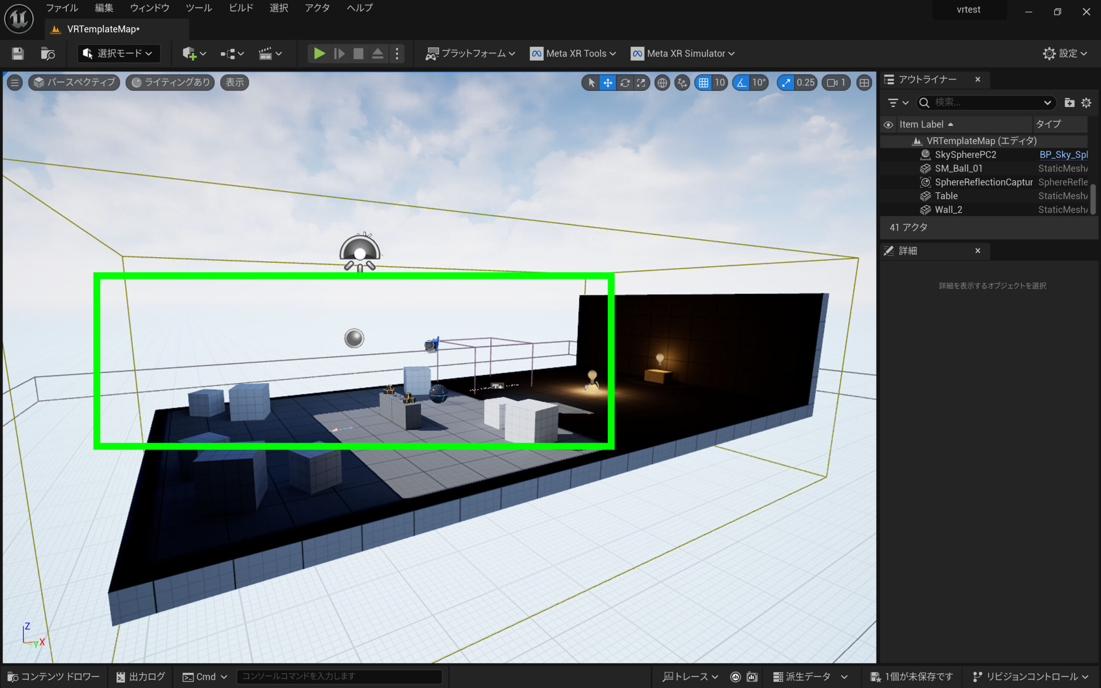Open the プラットフォーム dropdown menu
This screenshot has height=688, width=1101.
point(471,54)
